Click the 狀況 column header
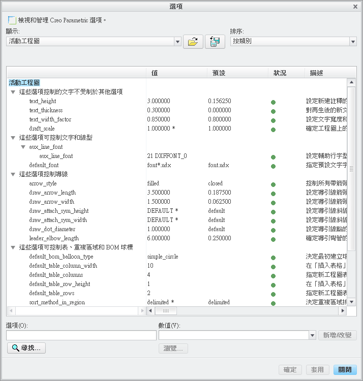363x381 pixels. (286, 73)
